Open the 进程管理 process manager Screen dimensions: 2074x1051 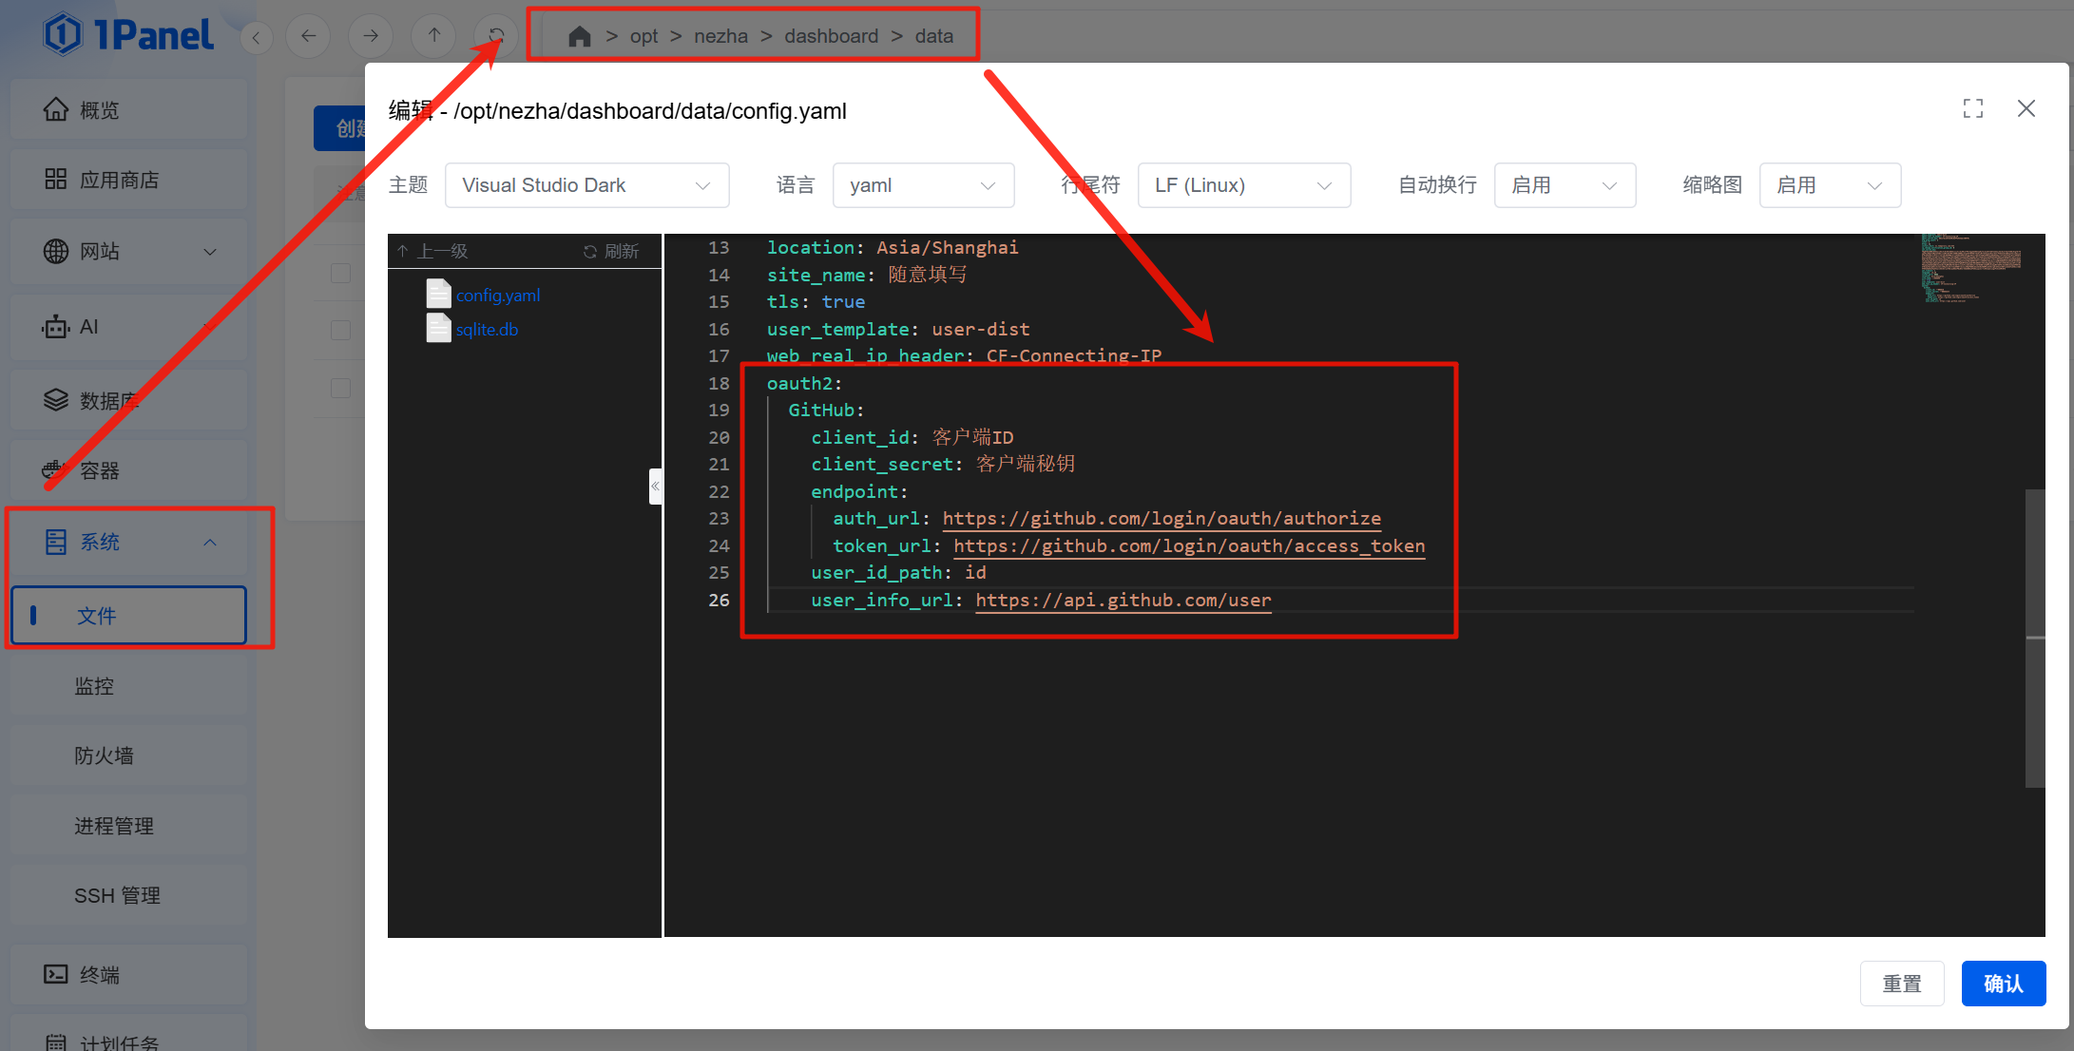click(129, 826)
